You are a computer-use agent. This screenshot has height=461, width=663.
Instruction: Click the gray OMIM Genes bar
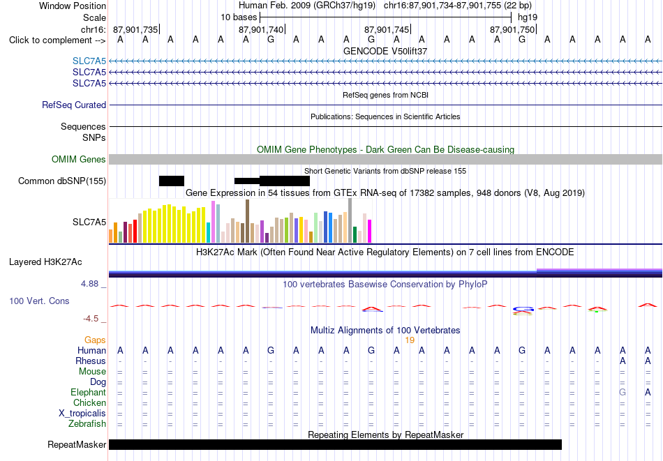(x=385, y=159)
